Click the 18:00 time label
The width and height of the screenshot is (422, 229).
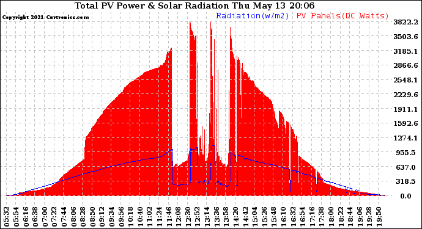point(331,217)
